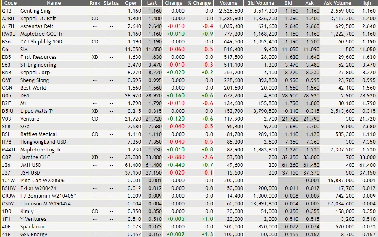Image resolution: width=378 pixels, height=237 pixels.
Task: Click the Rmk column header
Action: (x=95, y=3)
